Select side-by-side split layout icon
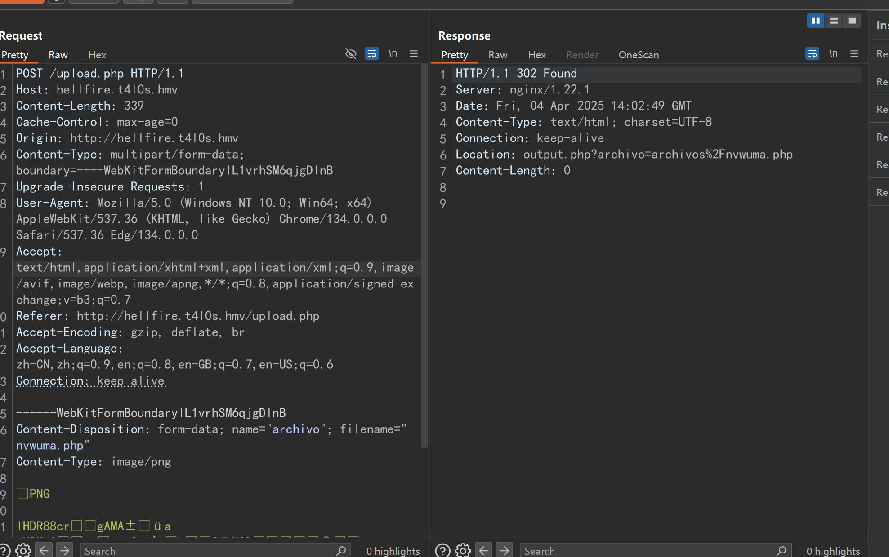This screenshot has width=889, height=557. [x=815, y=21]
